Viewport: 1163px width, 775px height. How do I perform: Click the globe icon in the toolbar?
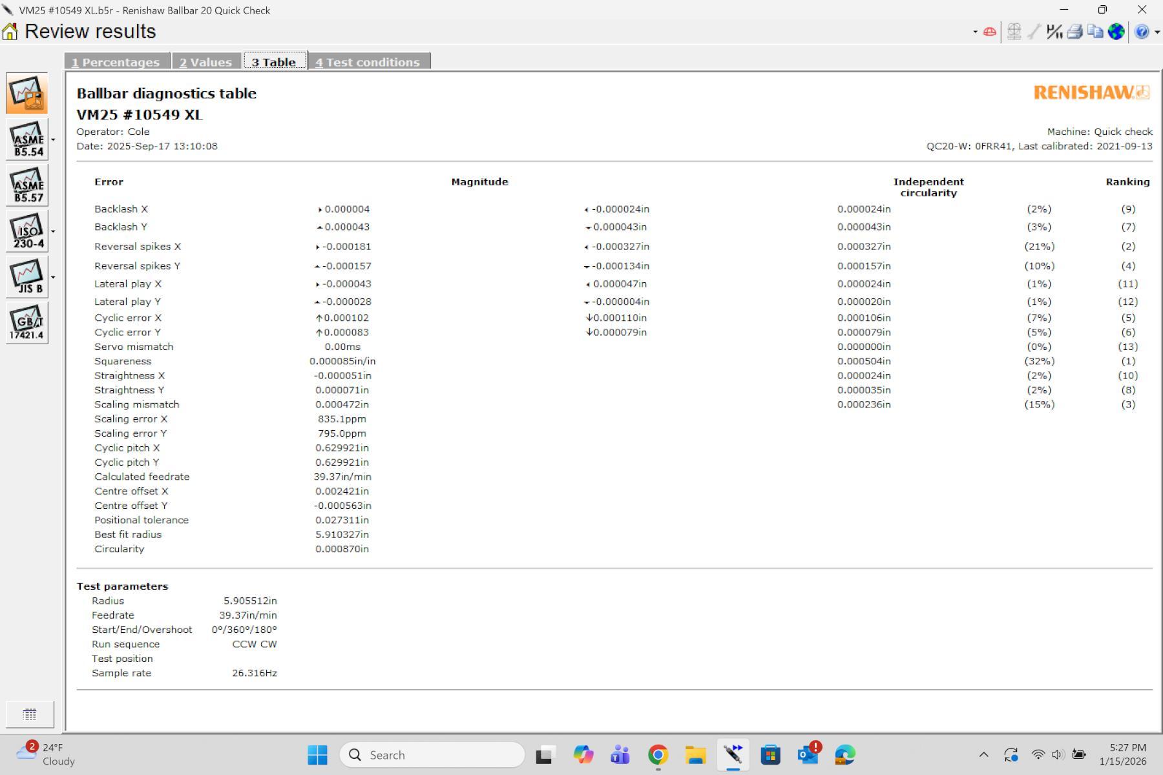pyautogui.click(x=1116, y=32)
